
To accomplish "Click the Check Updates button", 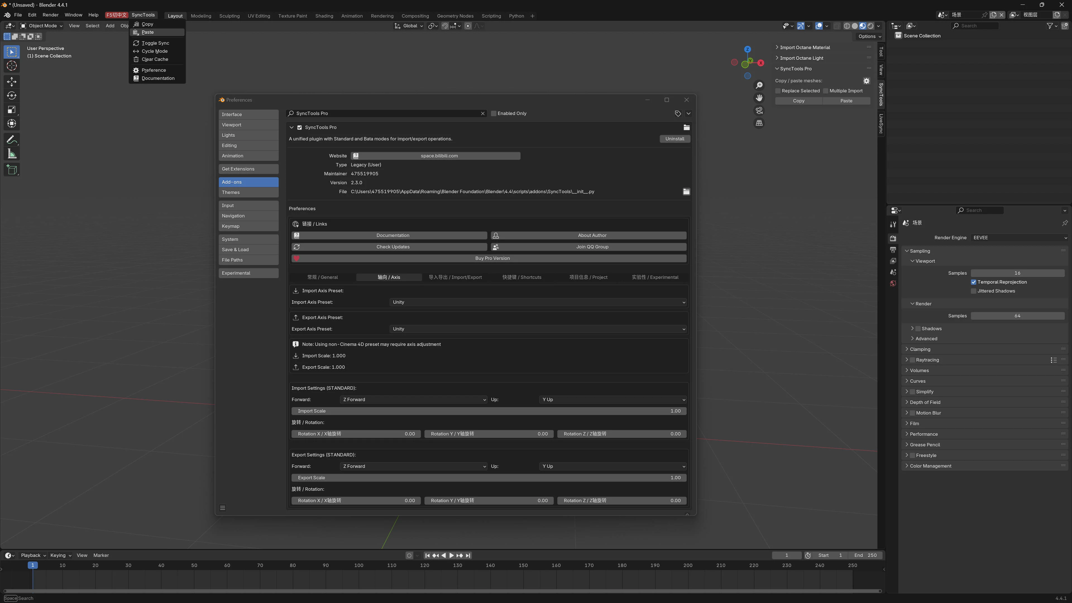I will pyautogui.click(x=389, y=247).
